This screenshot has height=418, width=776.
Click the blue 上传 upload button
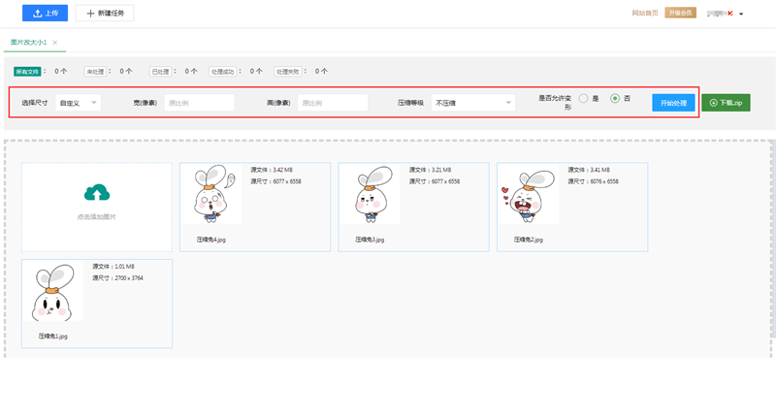pos(45,14)
